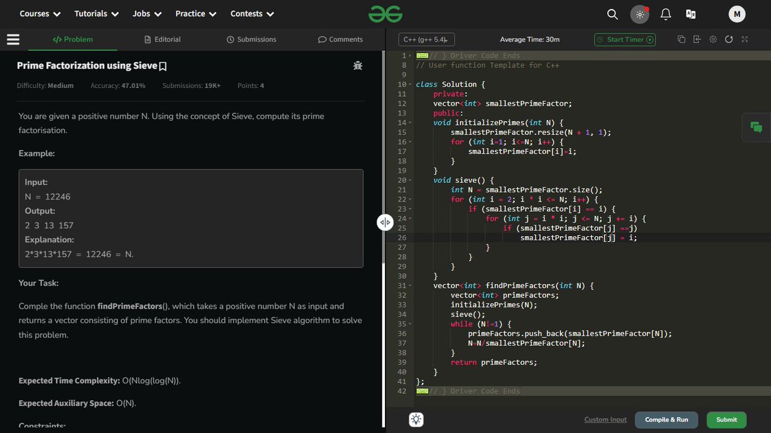This screenshot has width=771, height=433.
Task: Collapse sieve function at line 20
Action: point(411,180)
